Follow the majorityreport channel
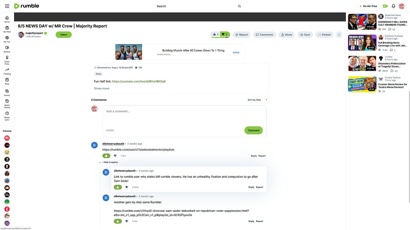 (x=64, y=34)
